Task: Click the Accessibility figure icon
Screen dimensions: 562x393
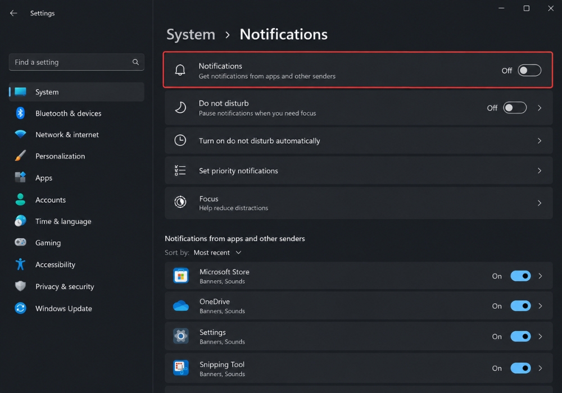Action: [x=20, y=264]
